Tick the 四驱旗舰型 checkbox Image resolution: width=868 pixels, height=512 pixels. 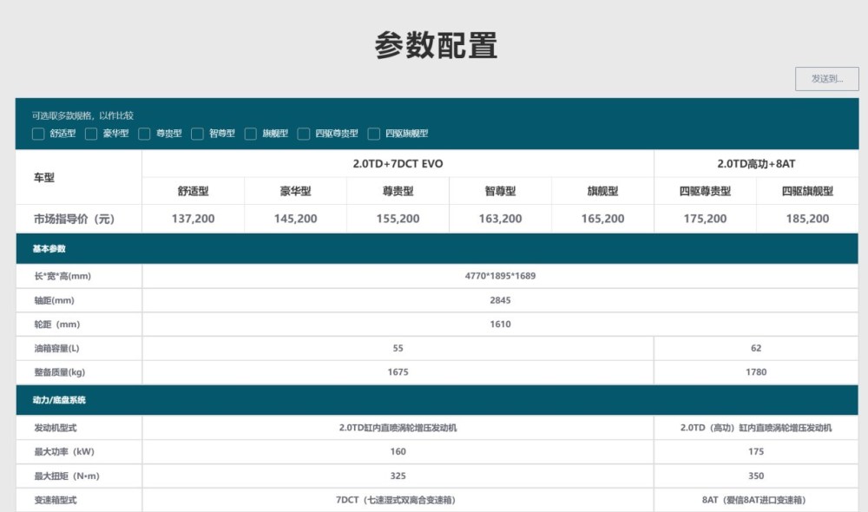click(x=373, y=134)
